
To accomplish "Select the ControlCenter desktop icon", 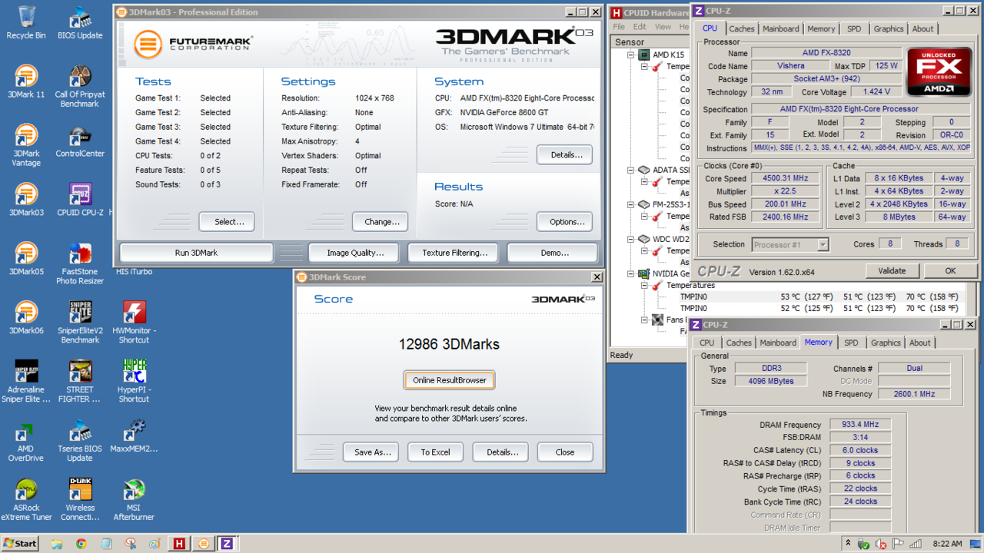I will click(x=80, y=141).
